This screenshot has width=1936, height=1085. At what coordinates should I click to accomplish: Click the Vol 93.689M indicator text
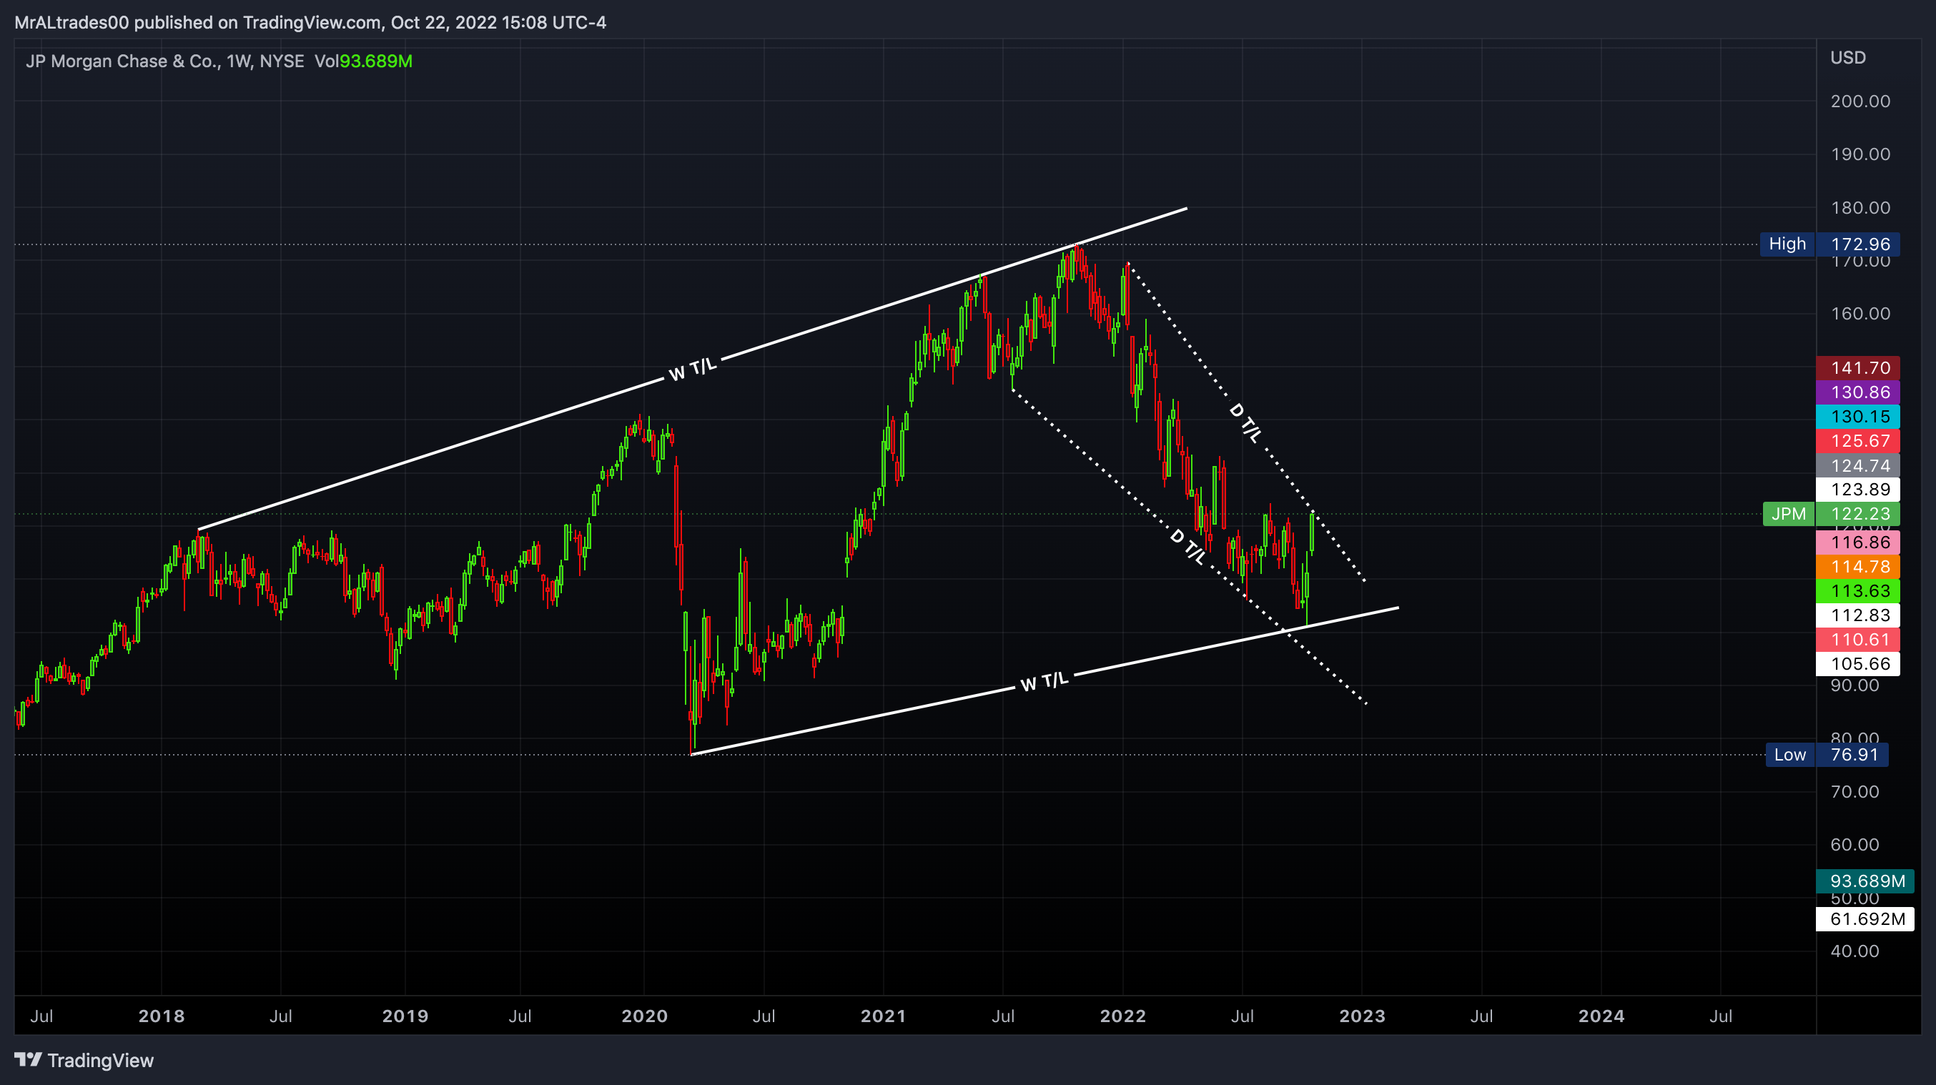364,61
